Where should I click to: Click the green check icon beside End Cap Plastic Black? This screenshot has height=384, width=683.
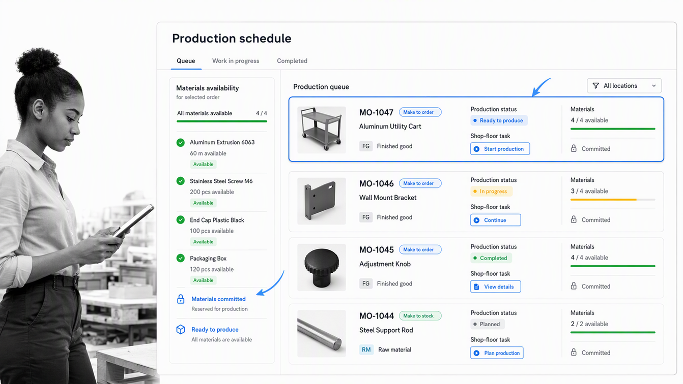pyautogui.click(x=180, y=220)
